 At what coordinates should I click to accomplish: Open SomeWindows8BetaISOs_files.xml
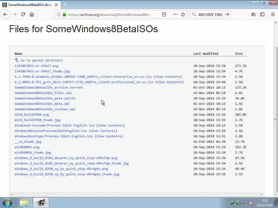tap(43, 93)
